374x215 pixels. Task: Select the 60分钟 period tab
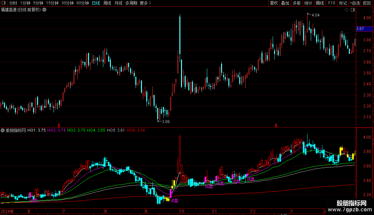83,3
